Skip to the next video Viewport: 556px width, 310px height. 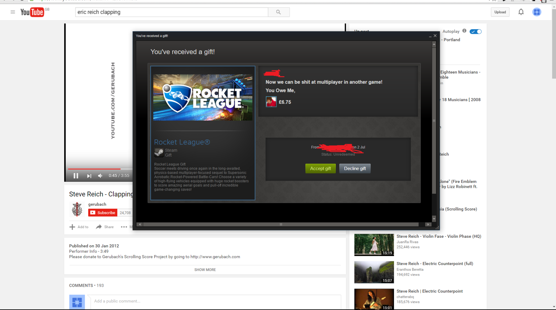pos(89,176)
